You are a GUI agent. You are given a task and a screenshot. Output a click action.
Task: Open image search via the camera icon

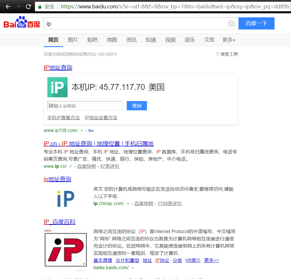(231, 23)
